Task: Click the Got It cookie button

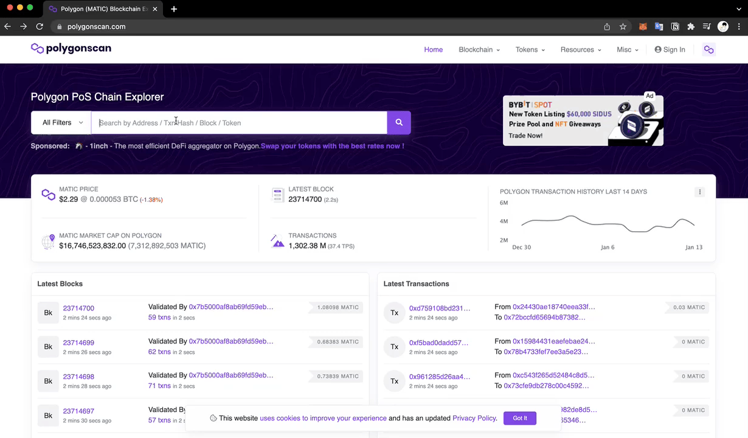Action: coord(520,418)
